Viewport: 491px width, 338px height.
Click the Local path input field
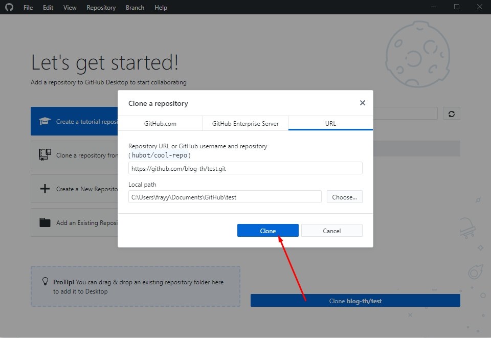(x=225, y=197)
